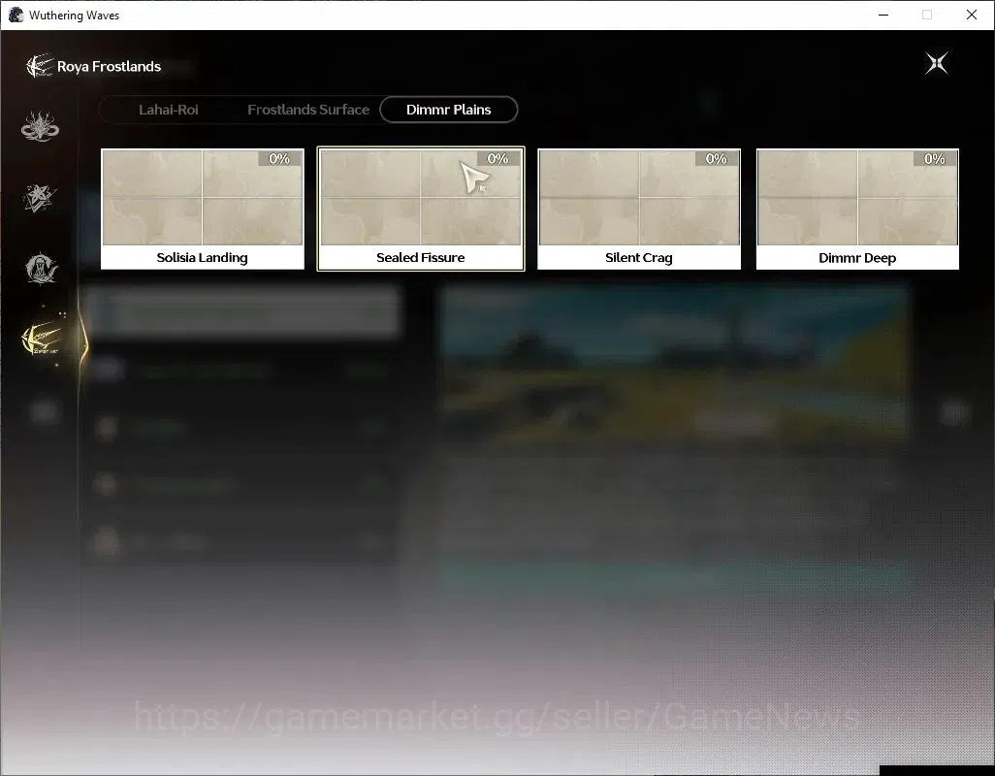
Task: Open the Solisia Landing map card
Action: pos(203,209)
